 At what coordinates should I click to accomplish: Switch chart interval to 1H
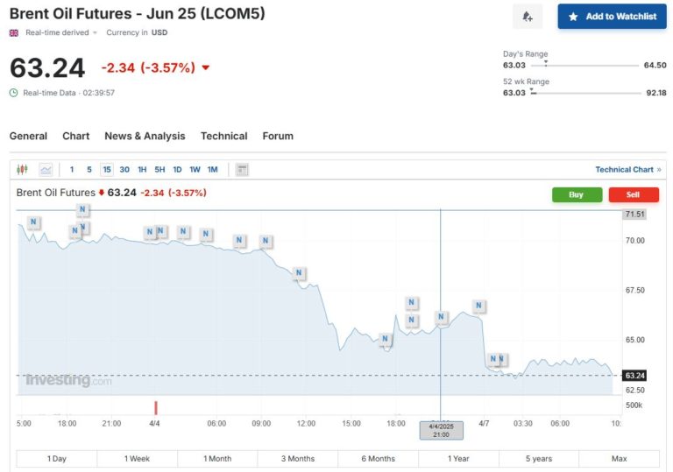(142, 169)
